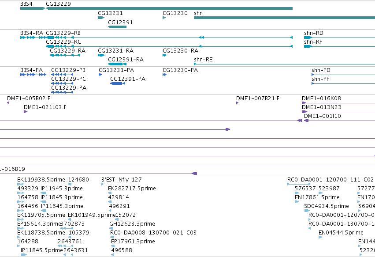Click the shn-PF protein label
This screenshot has height=257, width=375.
(x=320, y=79)
